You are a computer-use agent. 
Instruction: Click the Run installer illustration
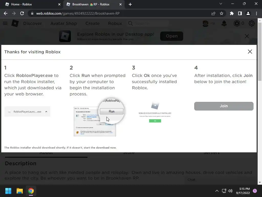[99, 117]
